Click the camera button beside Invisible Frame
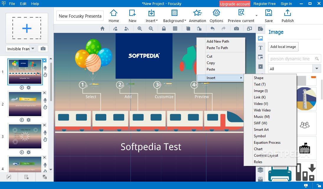The image size is (323, 189). click(43, 48)
